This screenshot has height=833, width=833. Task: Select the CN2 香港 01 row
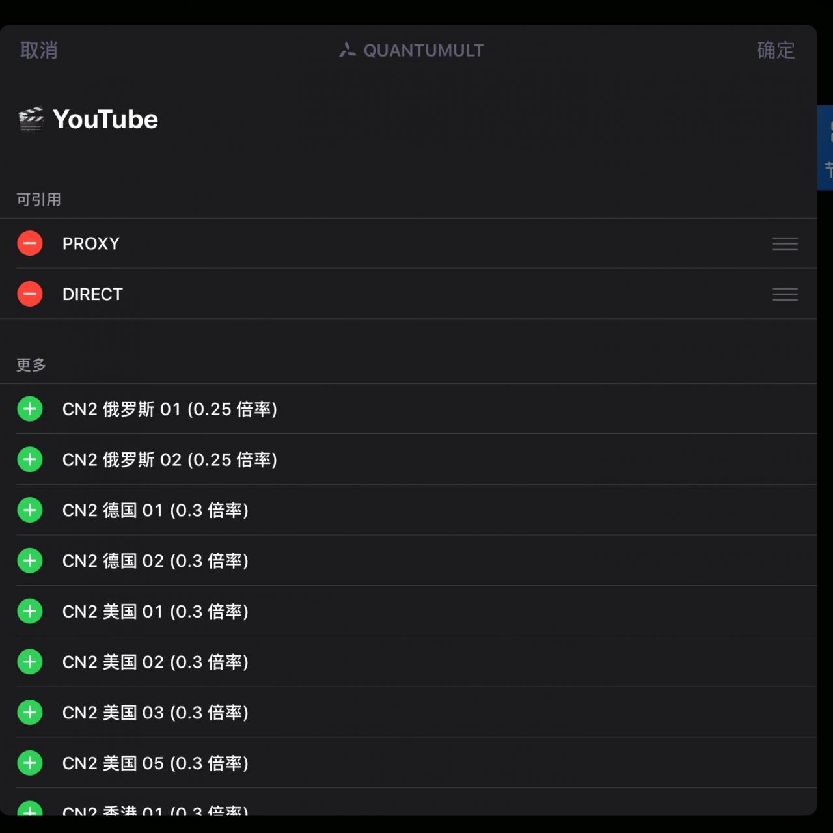click(155, 810)
